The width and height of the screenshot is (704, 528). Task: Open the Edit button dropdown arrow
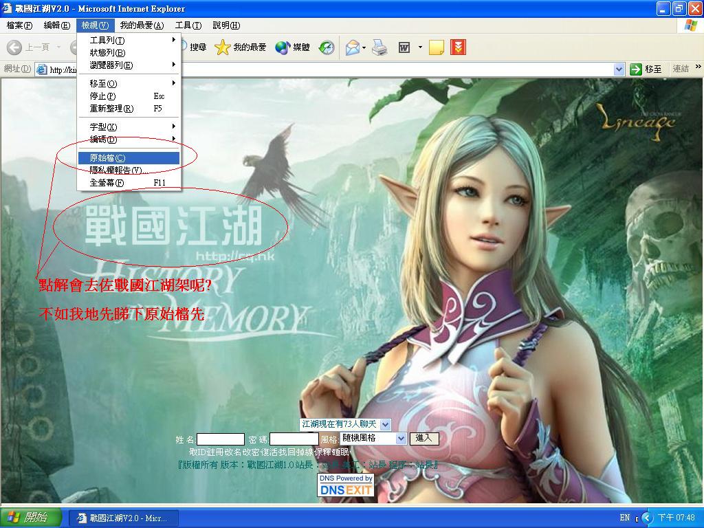420,47
